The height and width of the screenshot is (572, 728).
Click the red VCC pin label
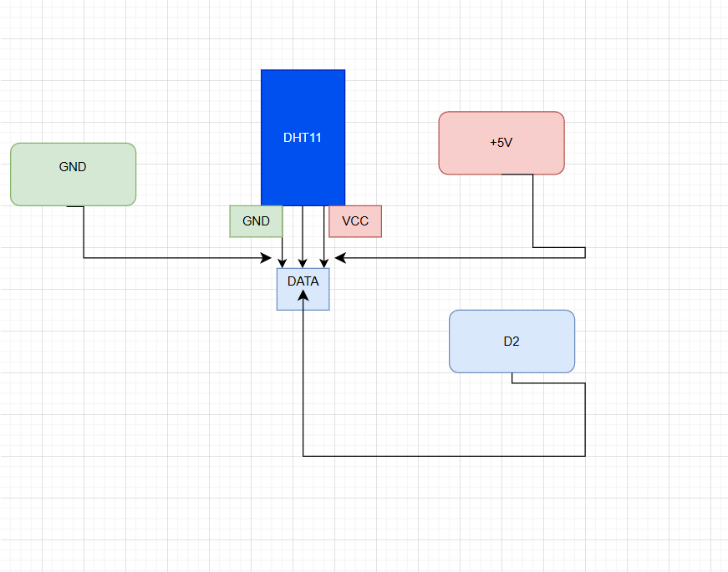point(354,221)
